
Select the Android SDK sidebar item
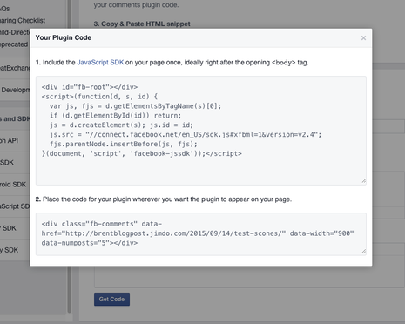tap(13, 185)
